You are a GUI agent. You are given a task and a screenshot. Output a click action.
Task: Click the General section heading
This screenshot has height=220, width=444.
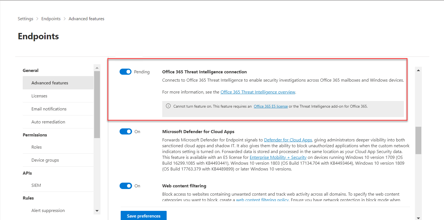[30, 70]
